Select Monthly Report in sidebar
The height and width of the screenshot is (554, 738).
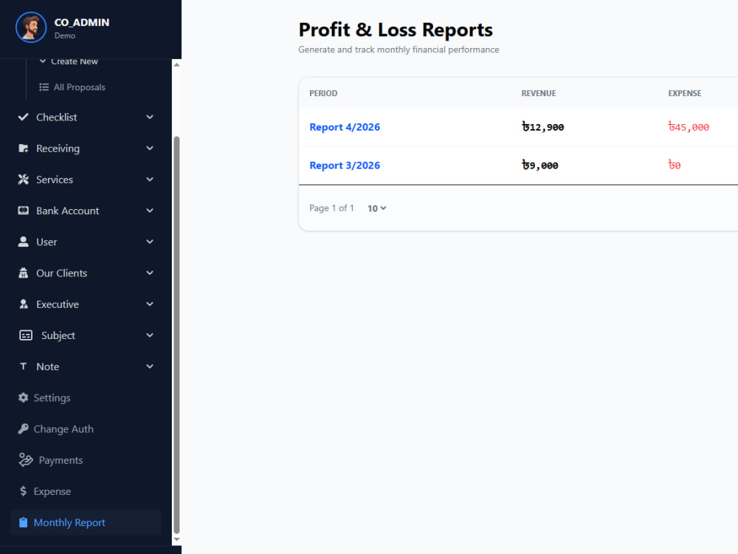tap(86, 522)
